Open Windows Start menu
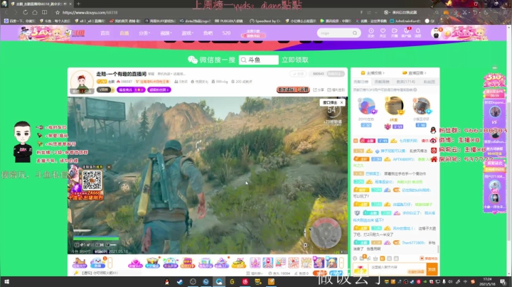Screen dimensions: 512x287 (x=6, y=282)
